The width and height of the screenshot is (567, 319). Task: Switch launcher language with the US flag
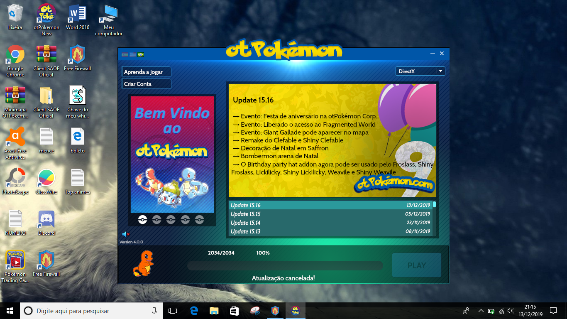click(x=133, y=54)
